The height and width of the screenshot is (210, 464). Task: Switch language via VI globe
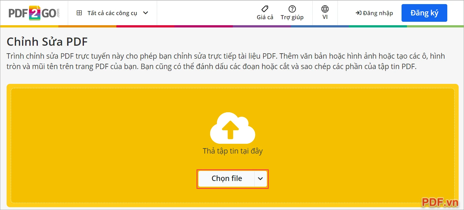[x=325, y=13]
